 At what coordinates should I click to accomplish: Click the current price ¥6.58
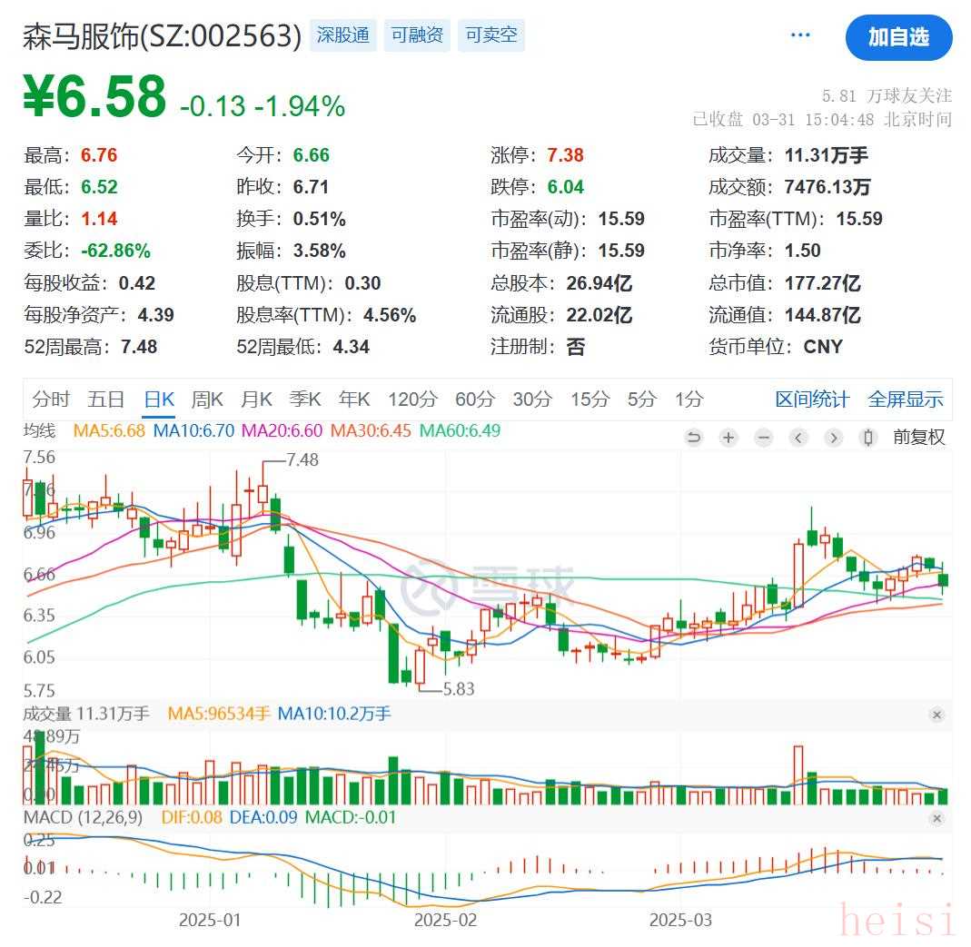(94, 96)
